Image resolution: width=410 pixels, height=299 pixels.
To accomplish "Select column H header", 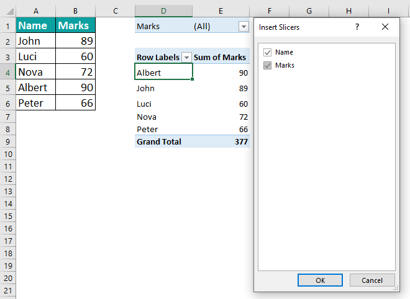I will [x=349, y=11].
